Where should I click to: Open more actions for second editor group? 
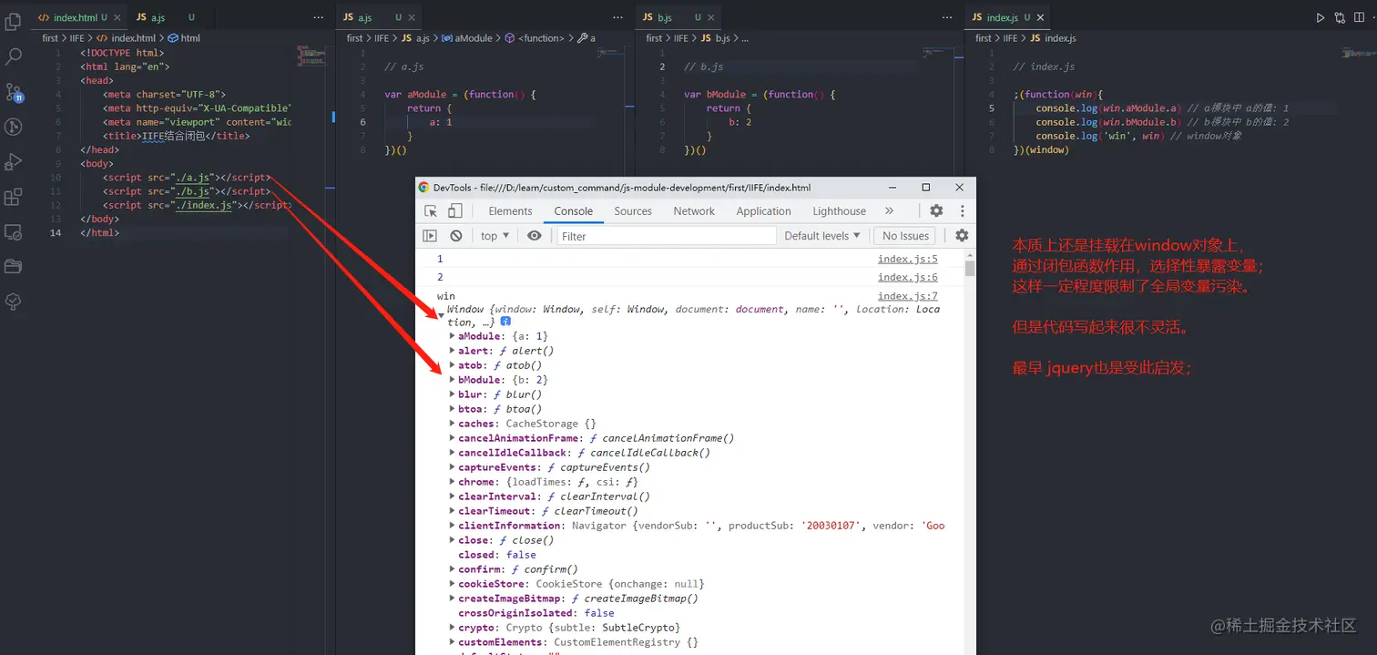click(619, 17)
